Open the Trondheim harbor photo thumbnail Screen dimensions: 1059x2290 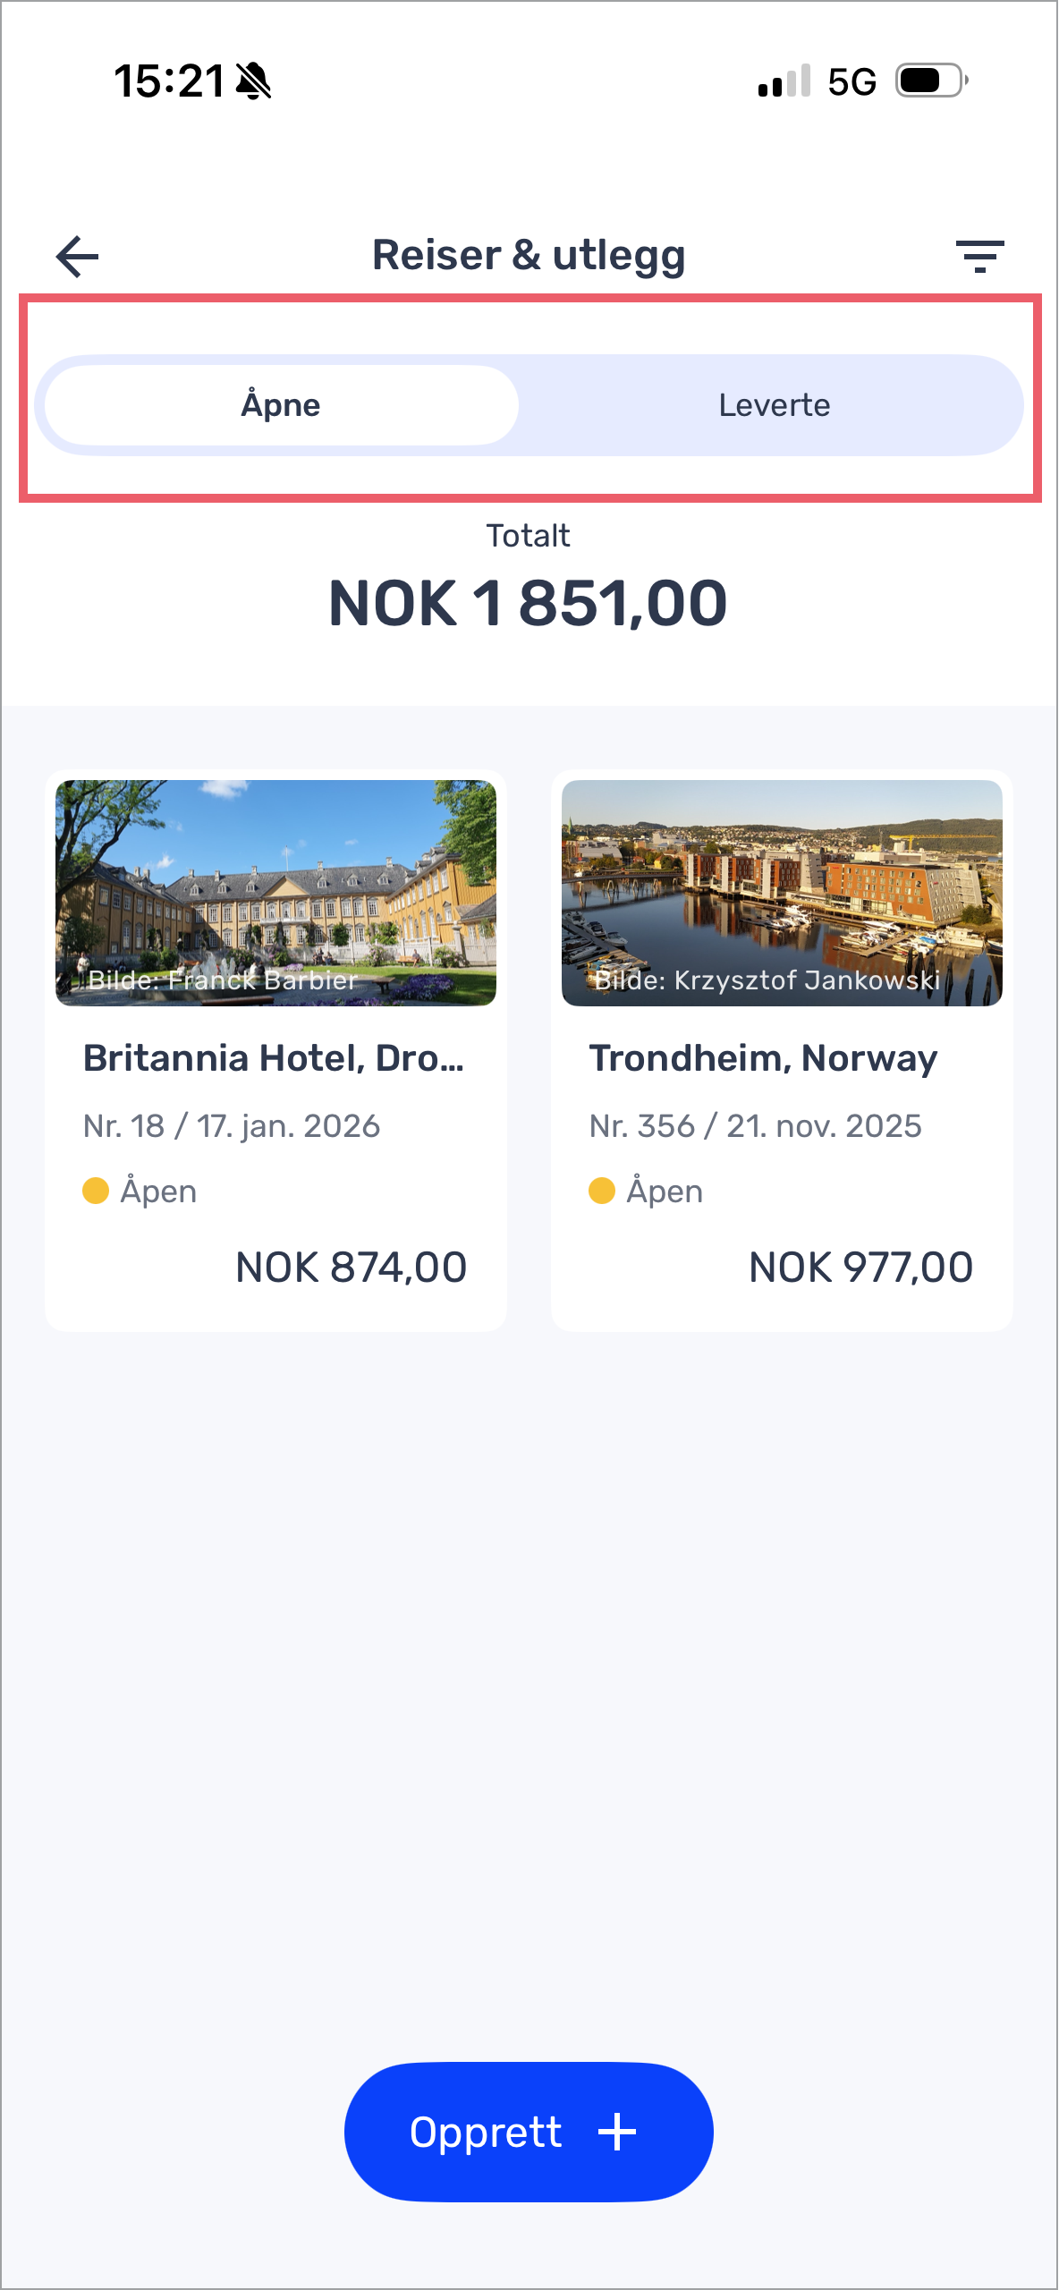point(782,892)
